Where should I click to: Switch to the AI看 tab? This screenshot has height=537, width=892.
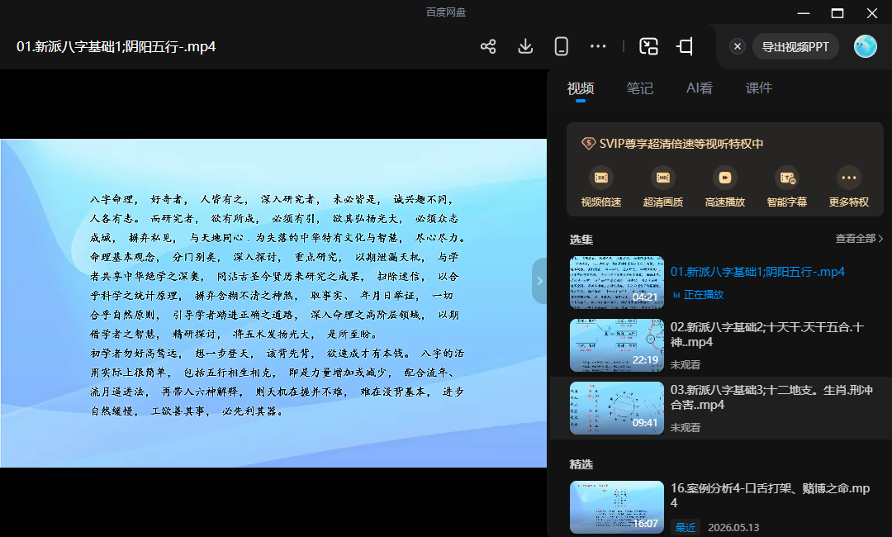(x=700, y=88)
